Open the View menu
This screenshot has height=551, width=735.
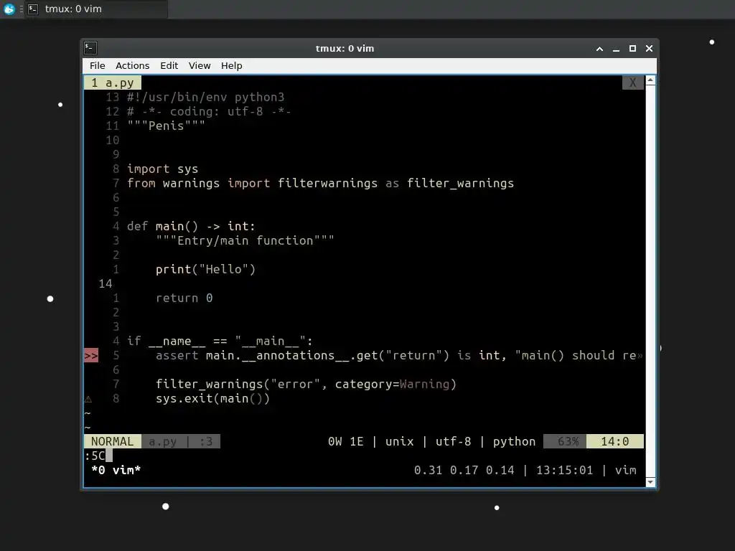point(200,65)
